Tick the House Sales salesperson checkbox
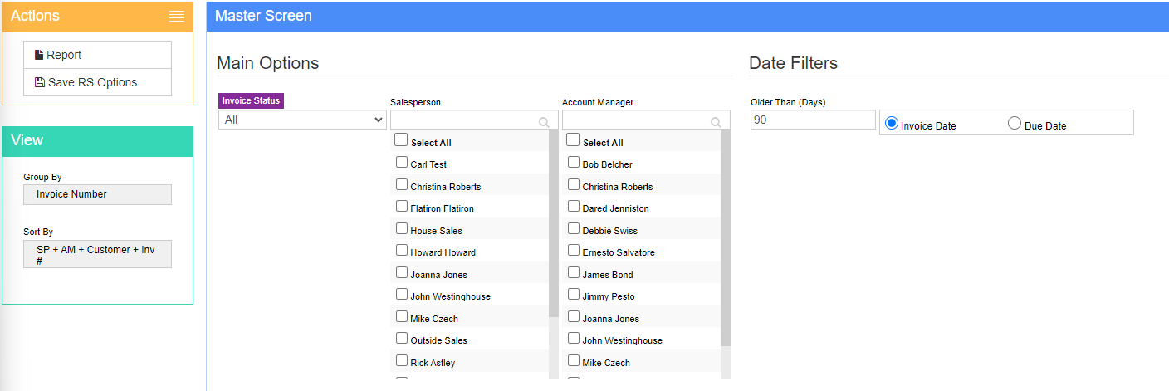The height and width of the screenshot is (391, 1169). pyautogui.click(x=402, y=228)
